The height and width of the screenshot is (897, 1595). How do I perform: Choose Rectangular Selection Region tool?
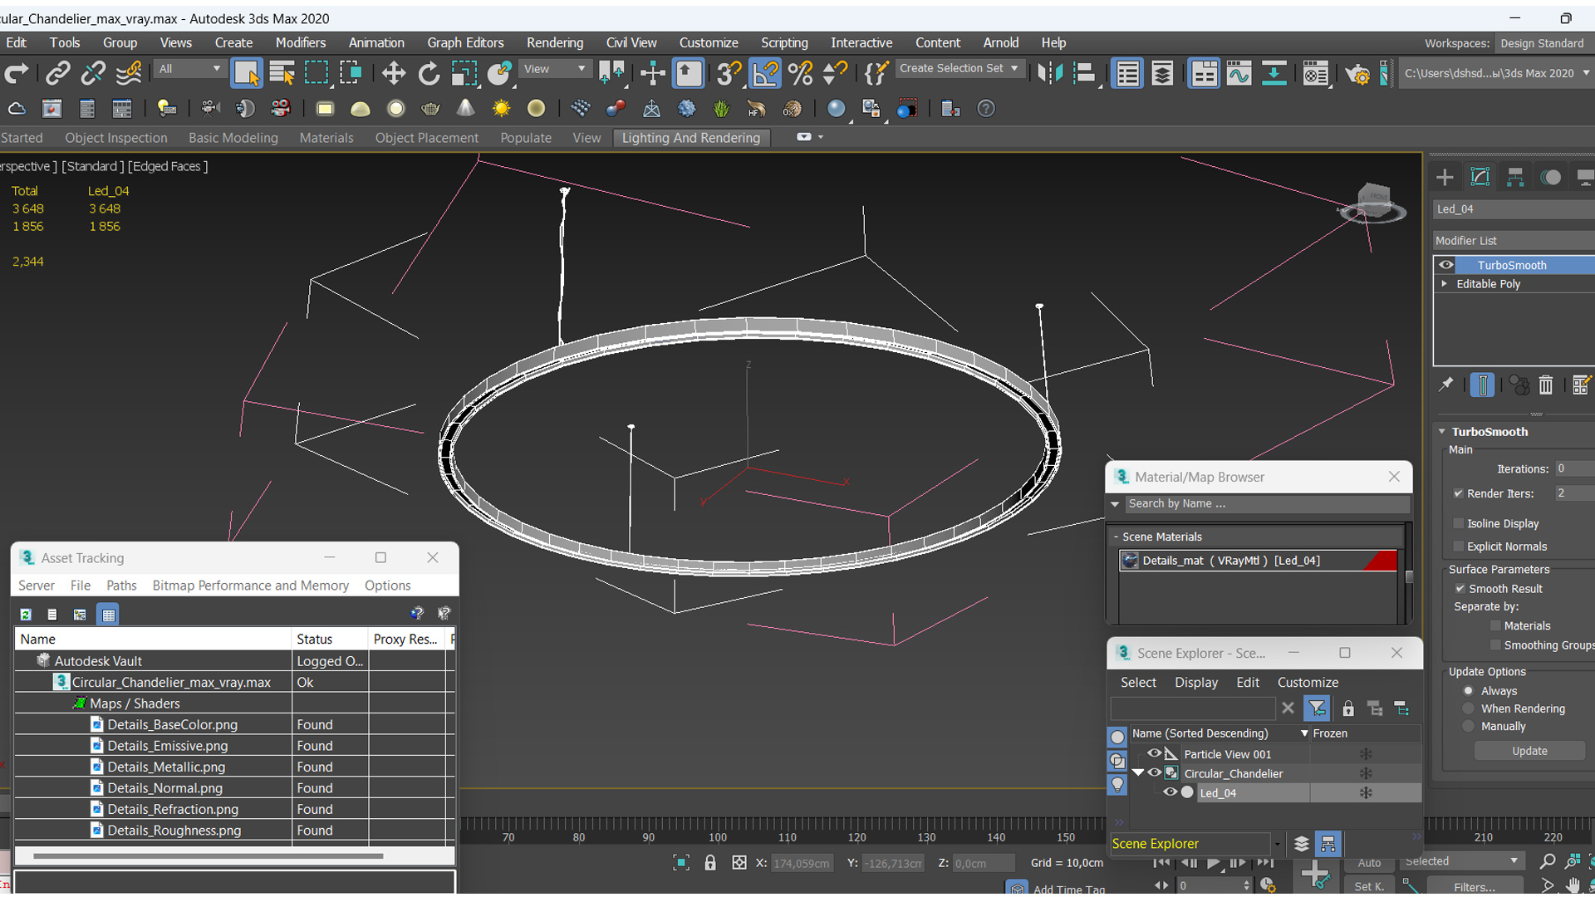click(317, 73)
